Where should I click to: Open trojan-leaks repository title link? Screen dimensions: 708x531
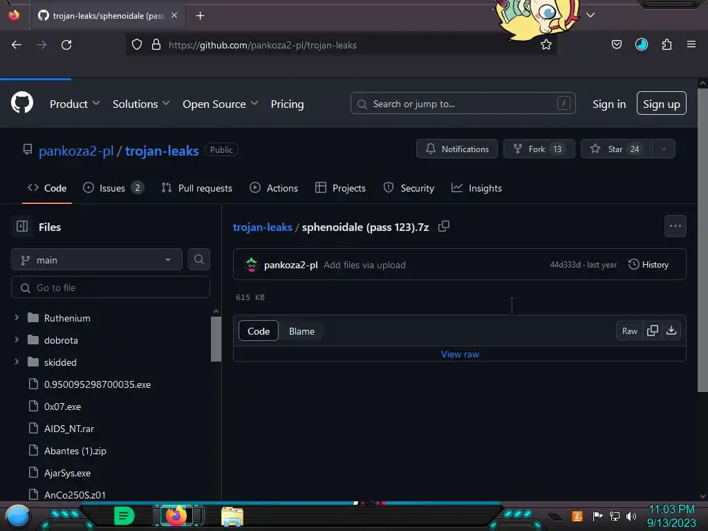click(x=162, y=150)
